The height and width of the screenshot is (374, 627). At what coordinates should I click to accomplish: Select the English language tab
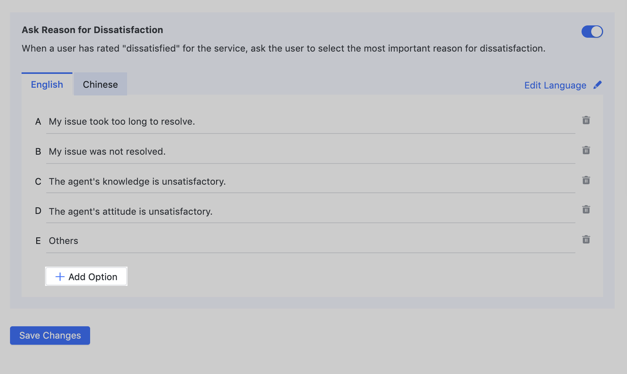47,85
